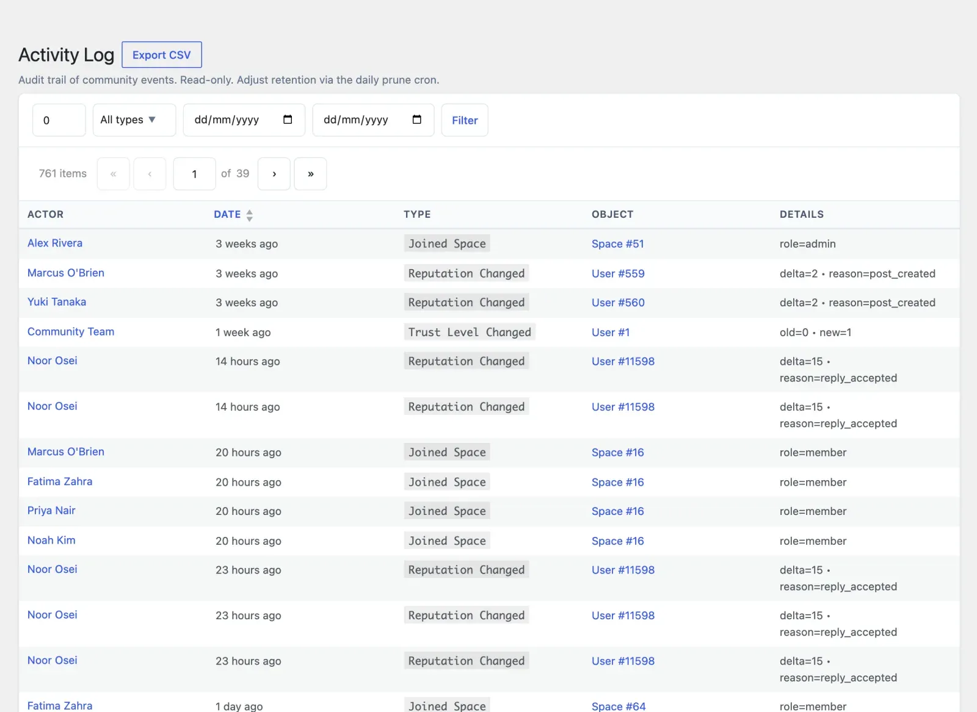
Task: Click the DETAILS column header
Action: pyautogui.click(x=801, y=214)
